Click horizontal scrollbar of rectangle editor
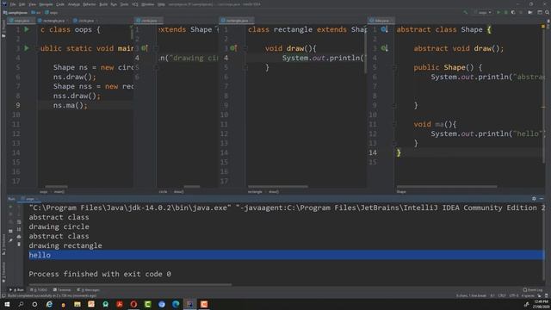Viewport: 551px width, 310px height. tap(277, 187)
